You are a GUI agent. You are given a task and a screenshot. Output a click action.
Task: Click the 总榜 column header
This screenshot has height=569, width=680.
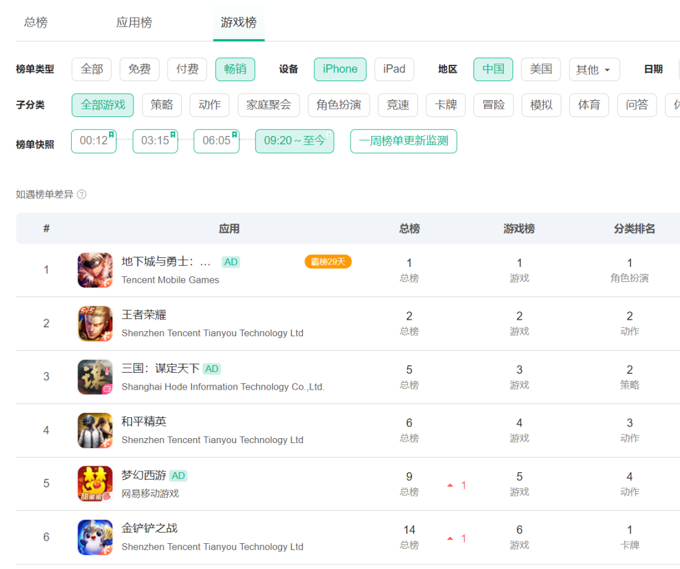tap(409, 228)
